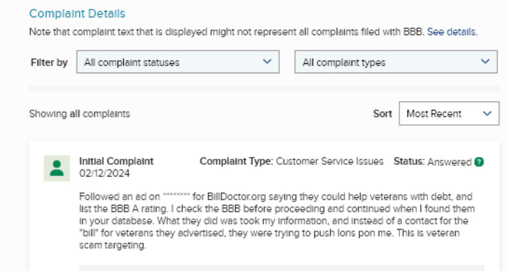Select the Initial Complaint title
The width and height of the screenshot is (508, 271).
[116, 161]
